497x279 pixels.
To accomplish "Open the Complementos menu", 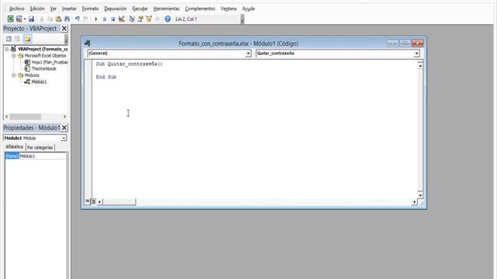I will coord(200,9).
